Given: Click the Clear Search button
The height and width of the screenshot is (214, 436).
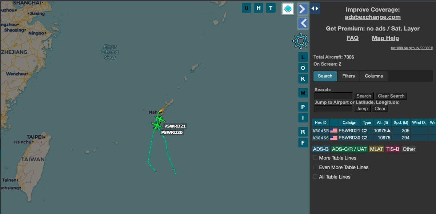Looking at the screenshot, I should click(x=391, y=96).
